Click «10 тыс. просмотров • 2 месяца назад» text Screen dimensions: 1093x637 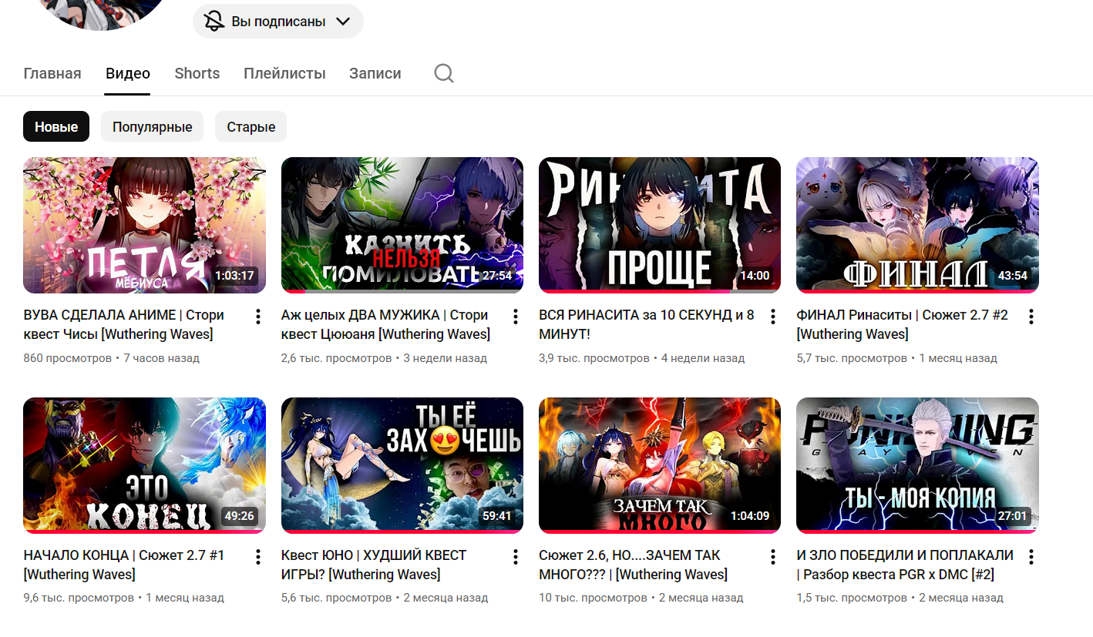(x=641, y=598)
